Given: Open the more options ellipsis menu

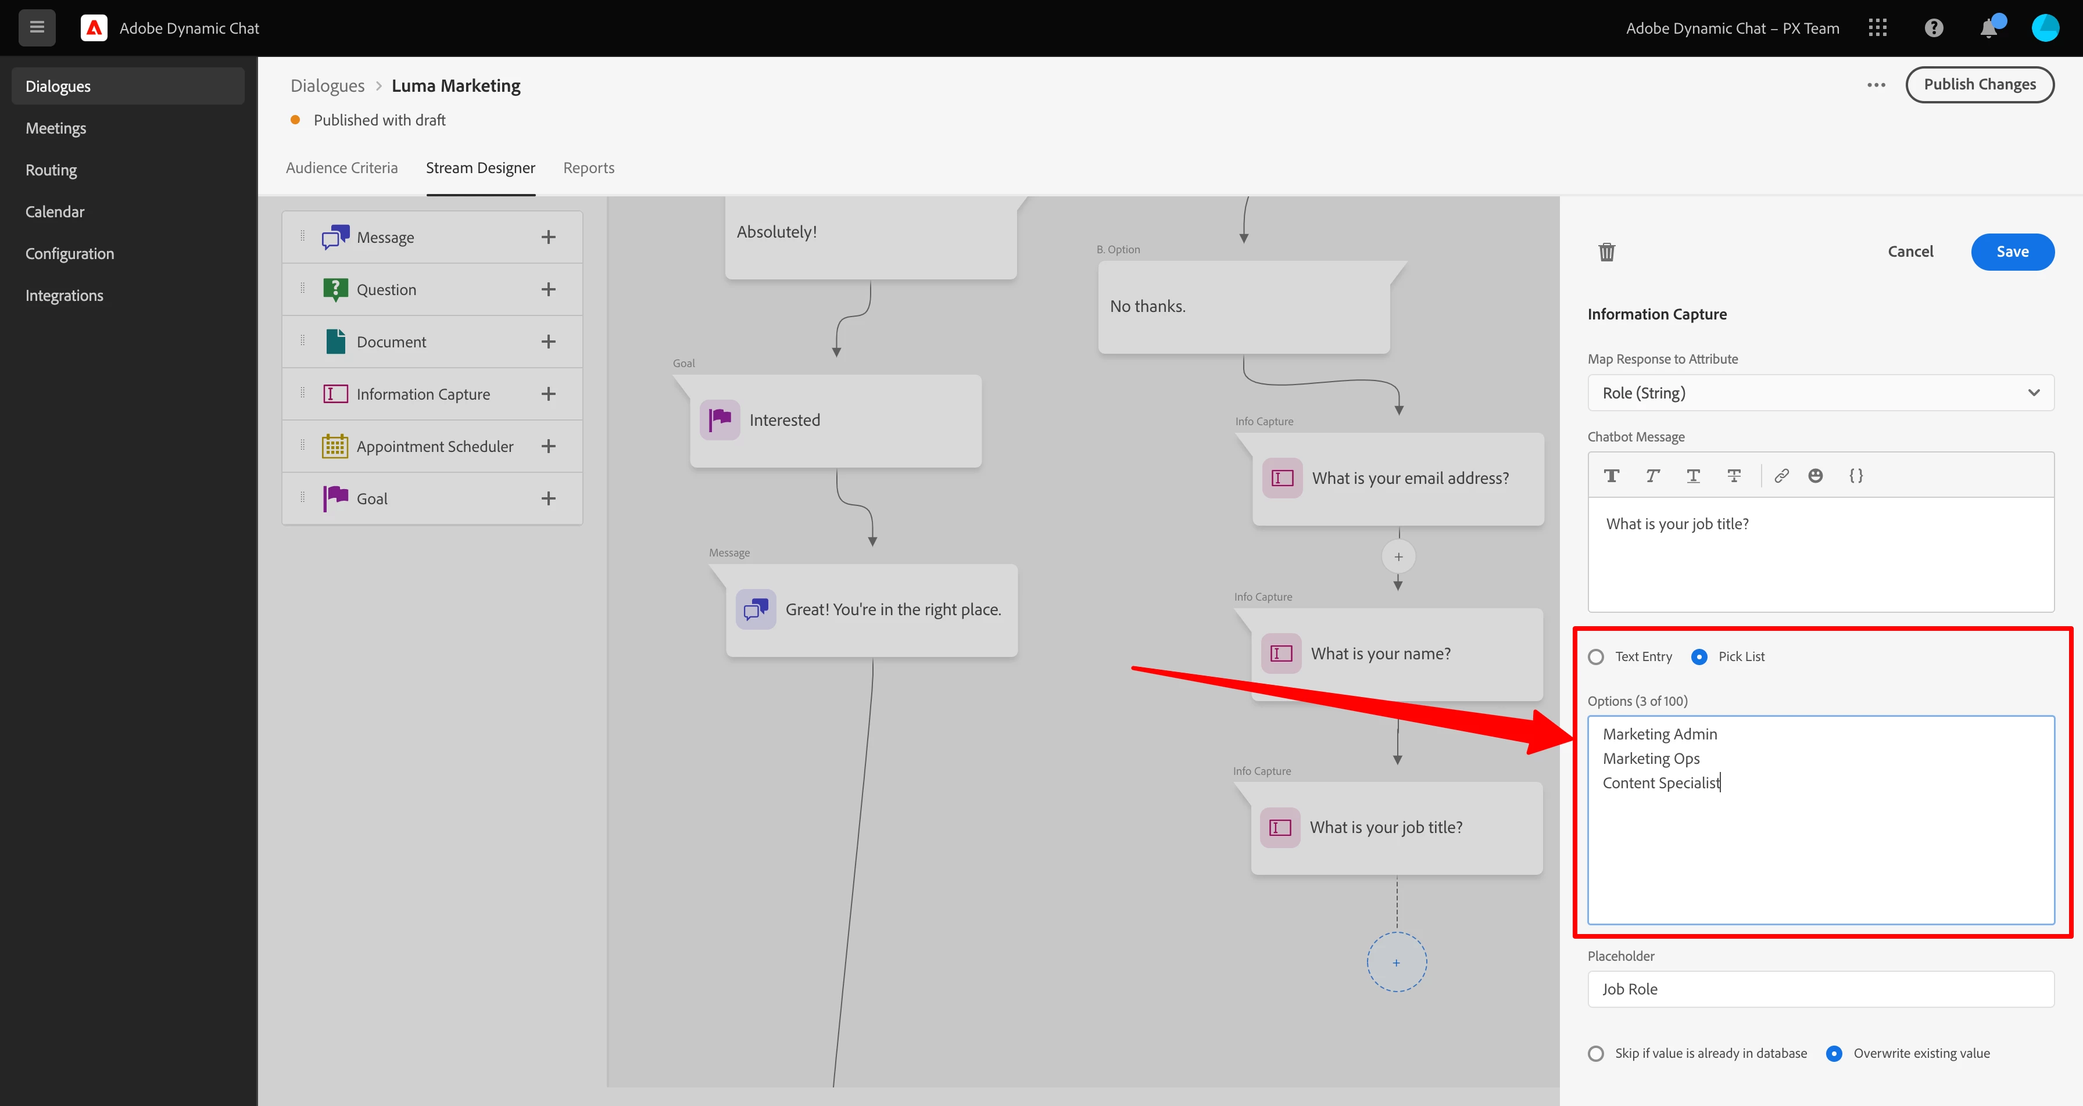Looking at the screenshot, I should (1876, 85).
